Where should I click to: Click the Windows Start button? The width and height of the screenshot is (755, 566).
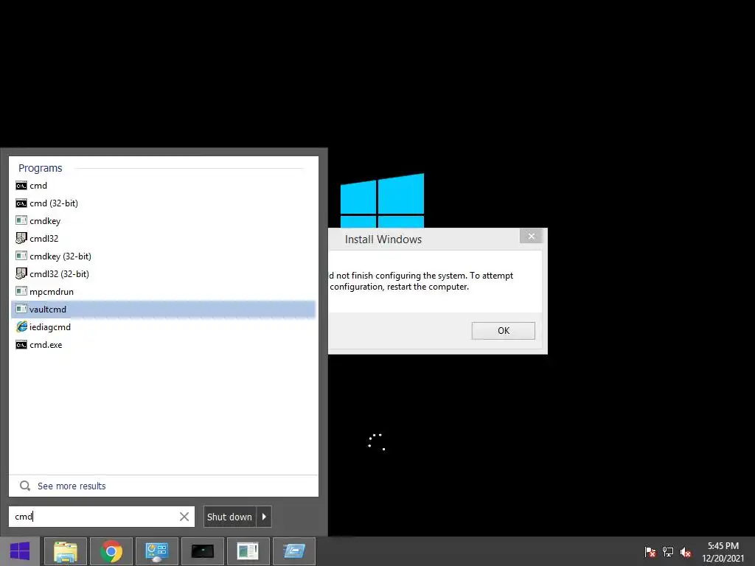(20, 551)
